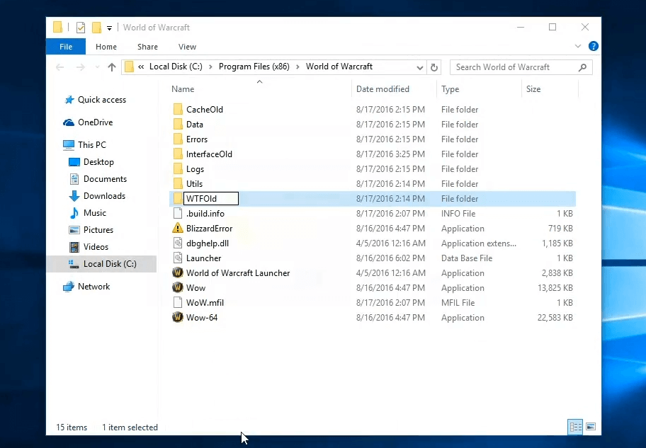Open Documents in the navigation pane

click(x=98, y=179)
